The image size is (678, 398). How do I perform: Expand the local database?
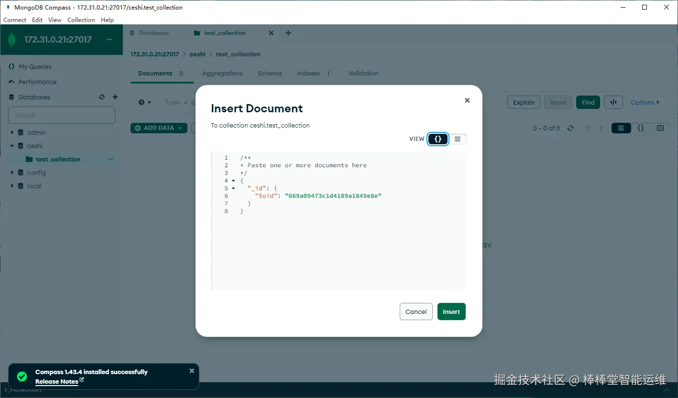[12, 186]
